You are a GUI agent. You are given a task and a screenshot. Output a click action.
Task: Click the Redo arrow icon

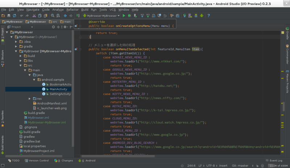coord(27,16)
